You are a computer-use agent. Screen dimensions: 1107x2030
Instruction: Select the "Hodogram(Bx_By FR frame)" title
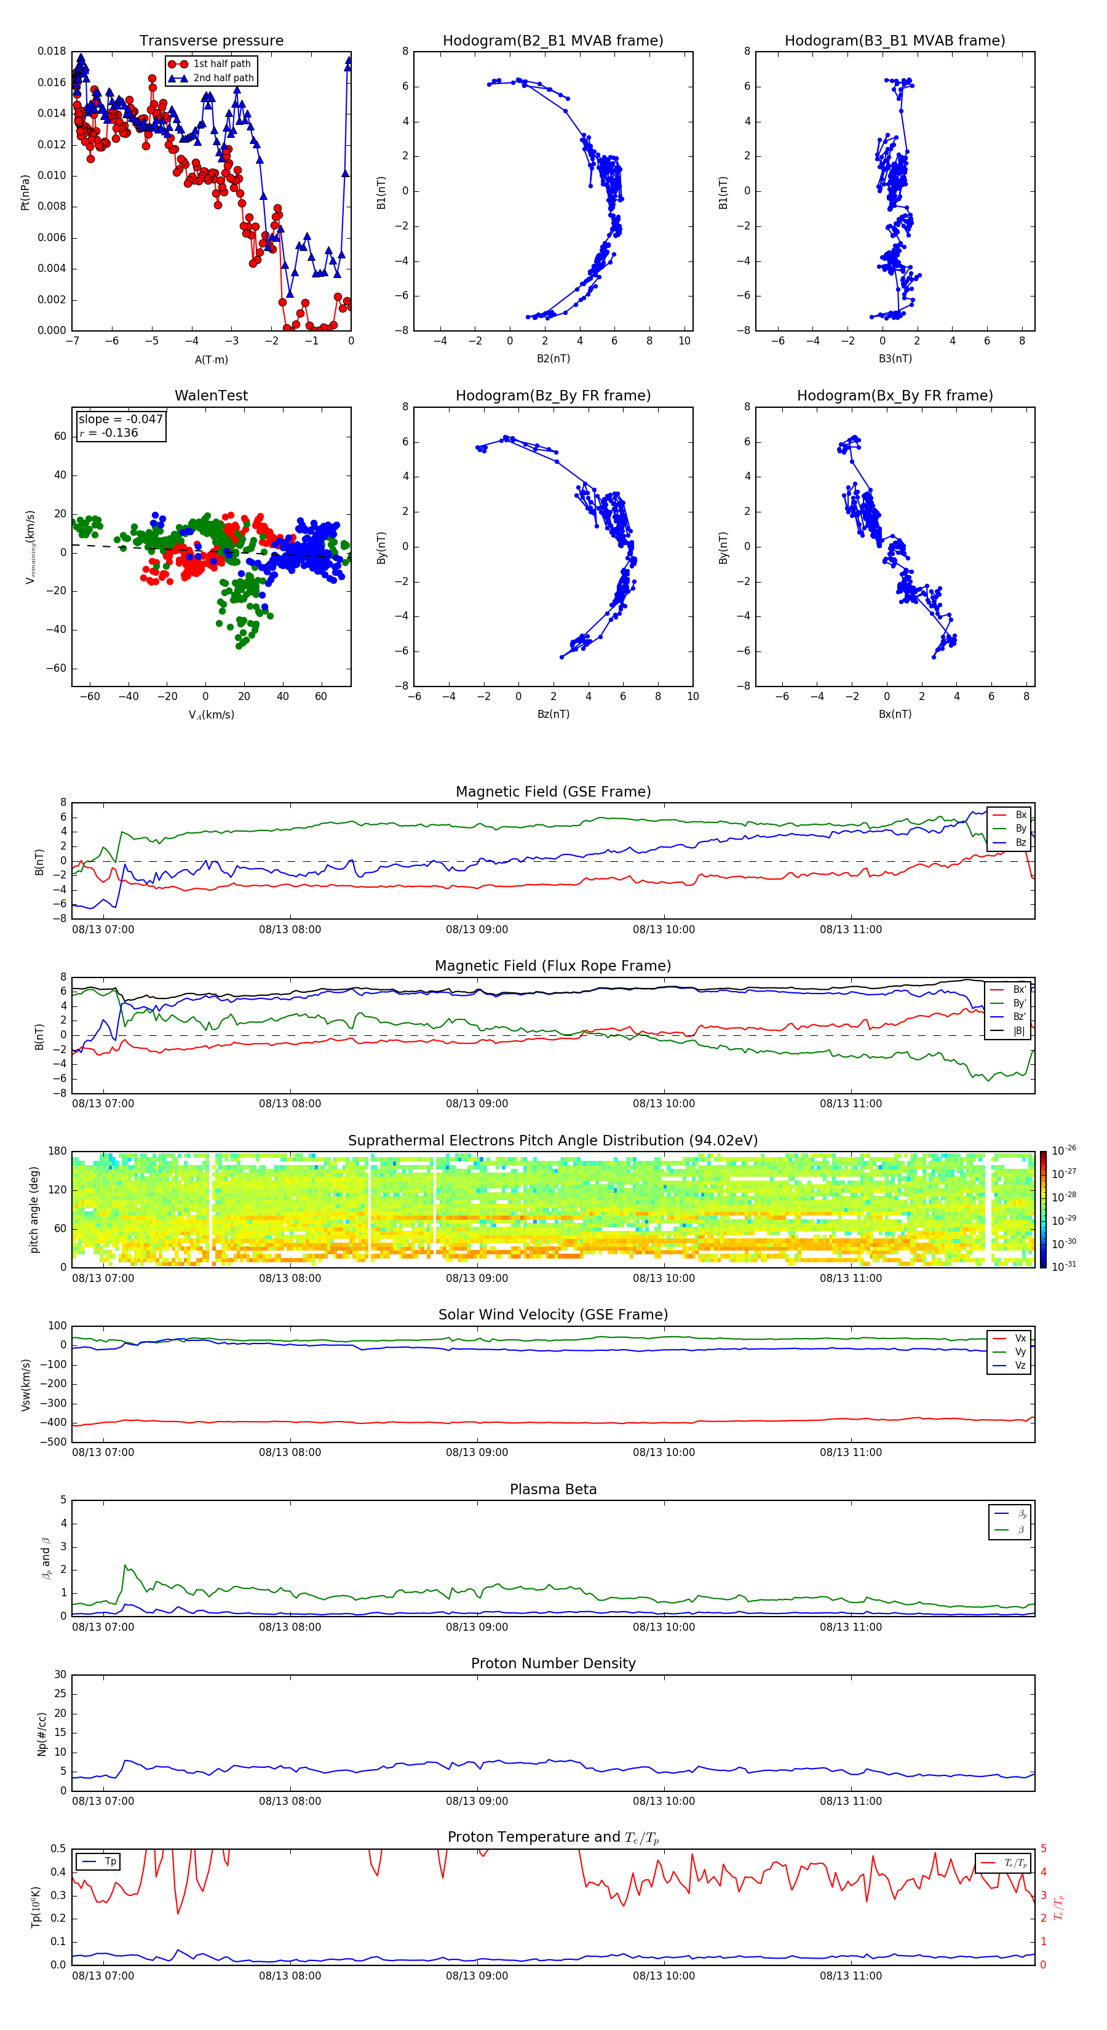point(895,396)
